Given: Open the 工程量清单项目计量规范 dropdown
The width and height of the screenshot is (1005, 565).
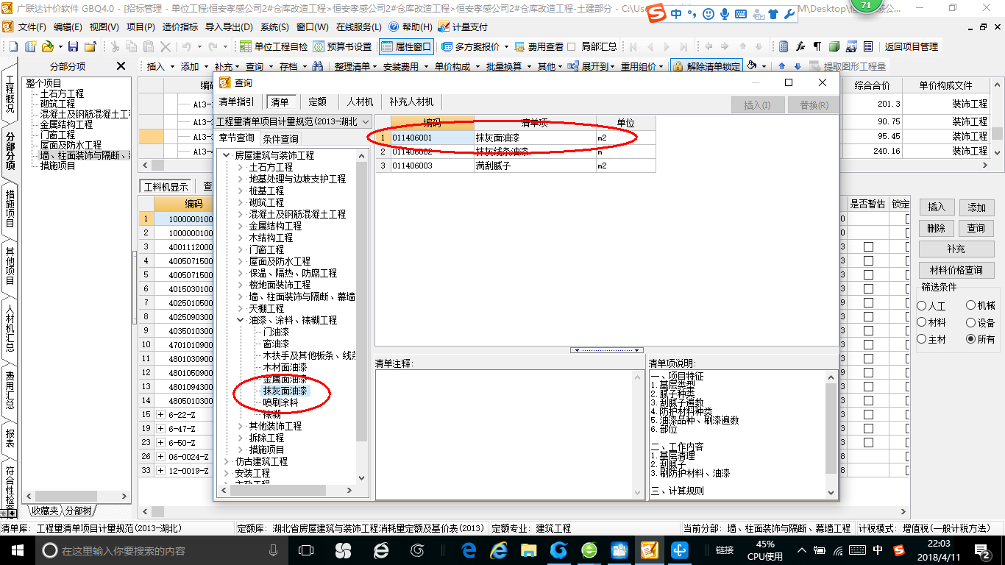Looking at the screenshot, I should pos(365,121).
